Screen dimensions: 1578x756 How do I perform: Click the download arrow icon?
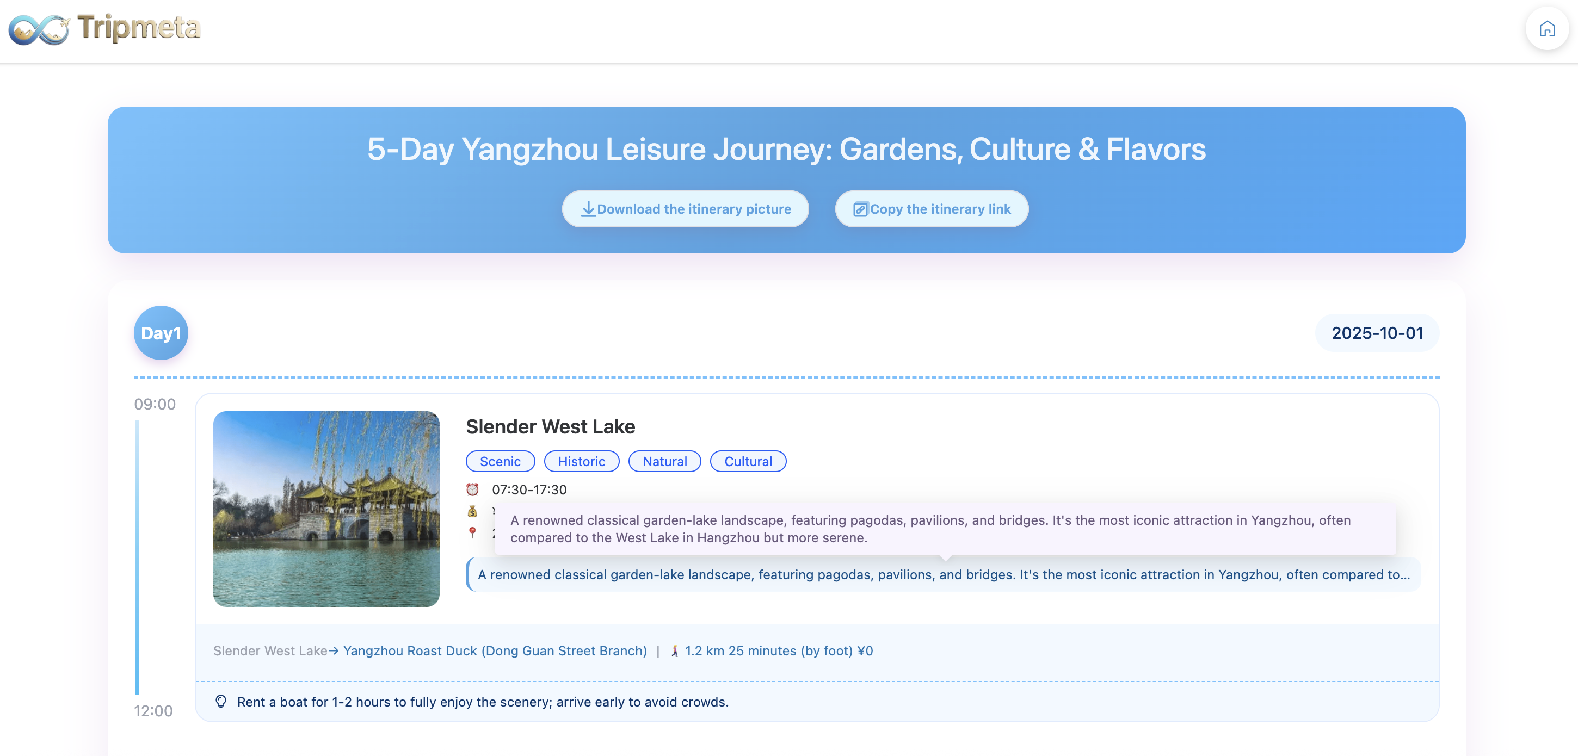(588, 209)
